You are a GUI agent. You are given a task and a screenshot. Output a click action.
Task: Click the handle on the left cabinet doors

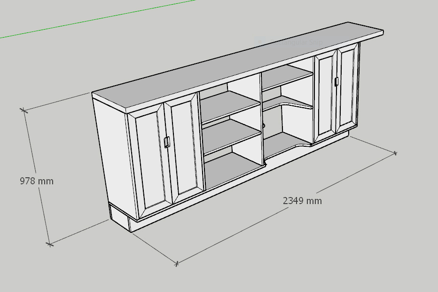coord(167,142)
